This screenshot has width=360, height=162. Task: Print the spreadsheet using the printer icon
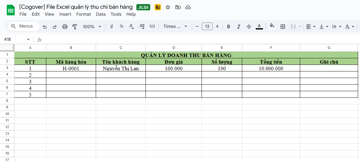point(65,27)
